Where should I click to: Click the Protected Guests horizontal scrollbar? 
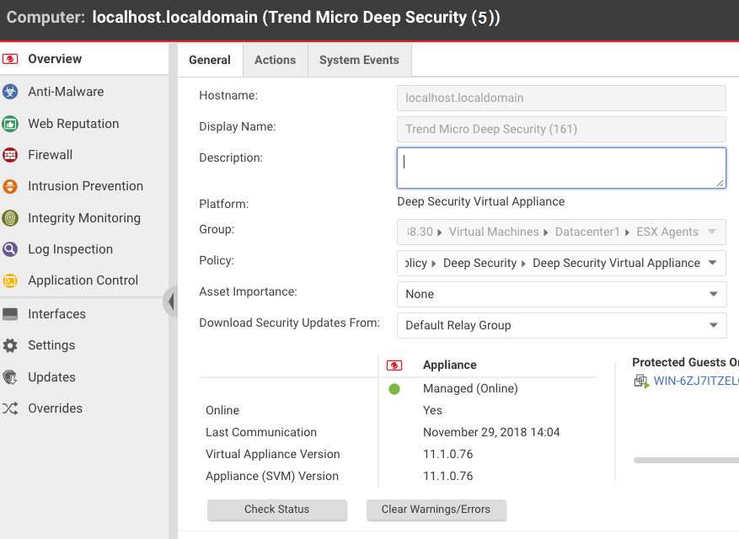(686, 460)
